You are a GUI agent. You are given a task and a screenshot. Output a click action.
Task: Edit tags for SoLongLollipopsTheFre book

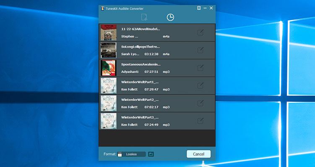[200, 50]
